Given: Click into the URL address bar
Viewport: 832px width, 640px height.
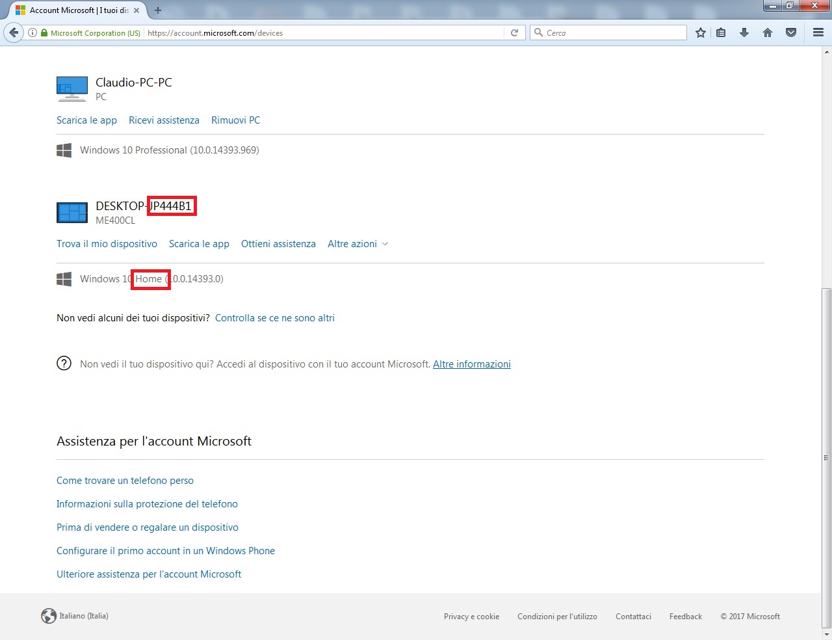Looking at the screenshot, I should click(324, 33).
